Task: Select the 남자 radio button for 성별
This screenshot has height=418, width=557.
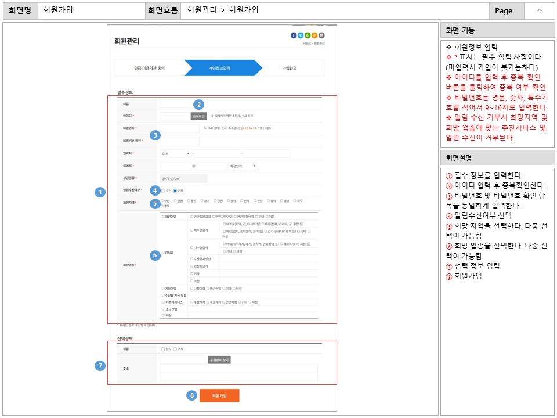Action: pos(164,349)
